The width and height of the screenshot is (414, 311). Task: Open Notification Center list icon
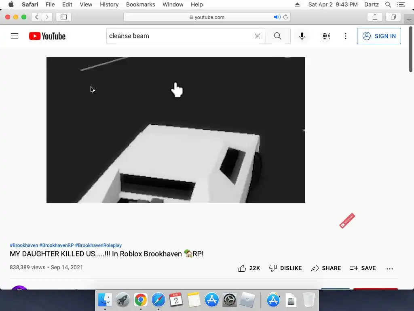pyautogui.click(x=401, y=4)
